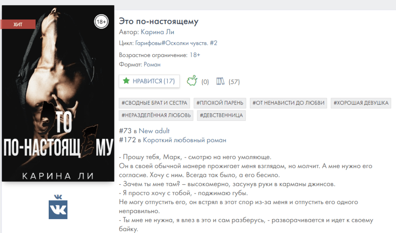Screen dimensions: 396x233
Task: Click the red ХИТ ribbon label
Action: (x=18, y=24)
